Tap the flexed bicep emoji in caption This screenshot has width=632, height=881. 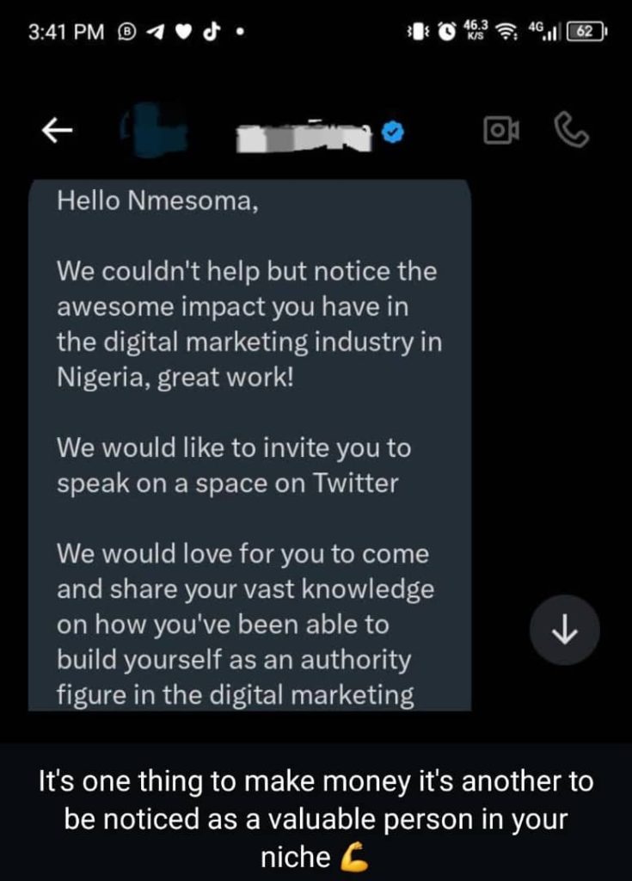353,856
